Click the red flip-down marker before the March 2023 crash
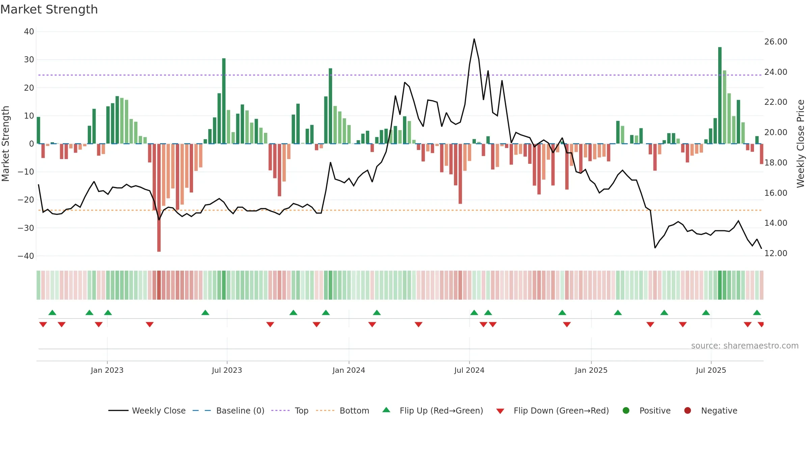 point(150,325)
